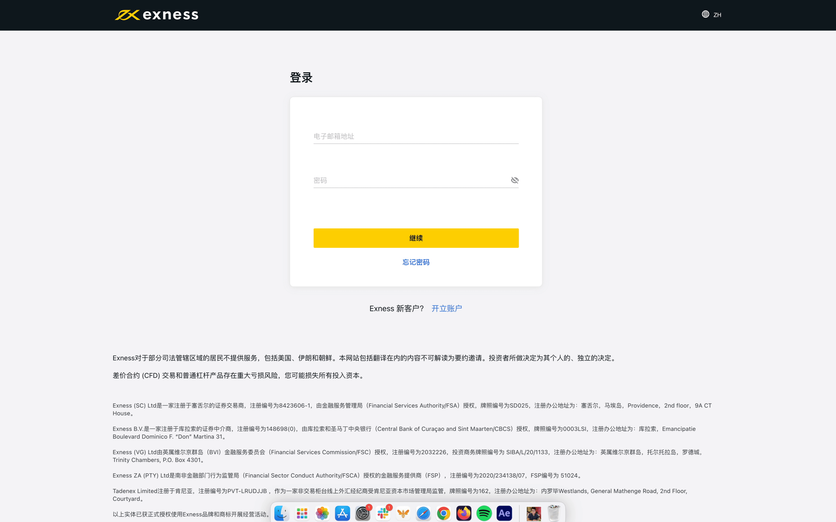The height and width of the screenshot is (522, 836).
Task: Click the Exness (SC) Ltd paragraph
Action: pos(412,409)
